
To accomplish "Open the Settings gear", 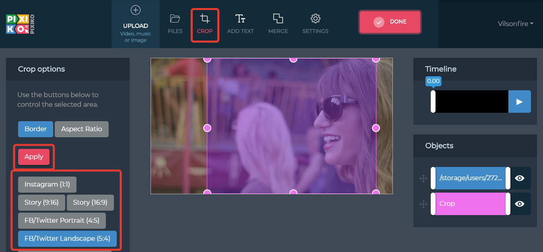I will pos(315,24).
